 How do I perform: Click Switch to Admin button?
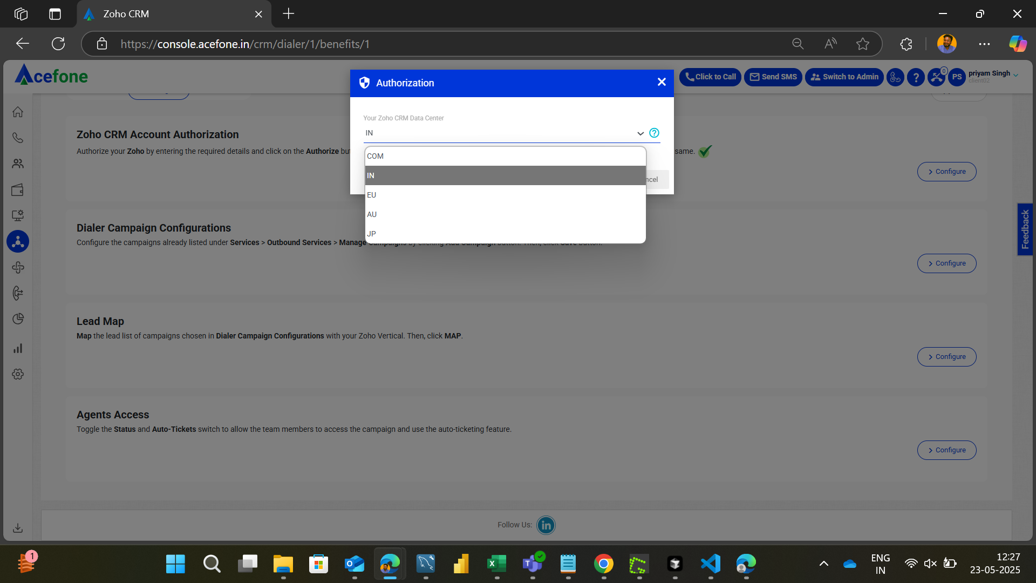point(844,77)
